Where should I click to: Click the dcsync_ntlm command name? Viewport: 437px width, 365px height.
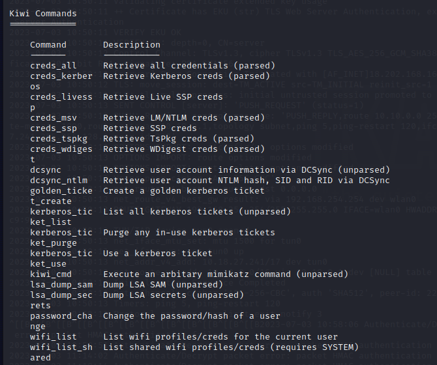59,181
